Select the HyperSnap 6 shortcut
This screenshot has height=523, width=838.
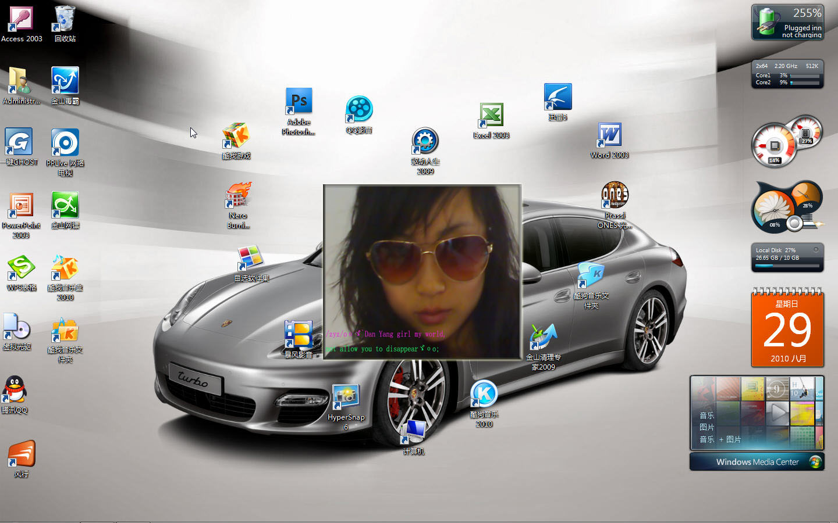[346, 407]
